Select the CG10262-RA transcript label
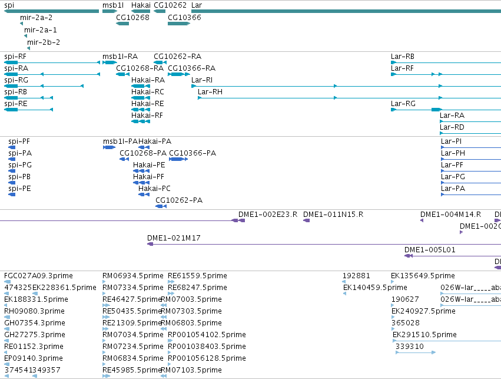Screen dimensions: 501x379 (178, 57)
